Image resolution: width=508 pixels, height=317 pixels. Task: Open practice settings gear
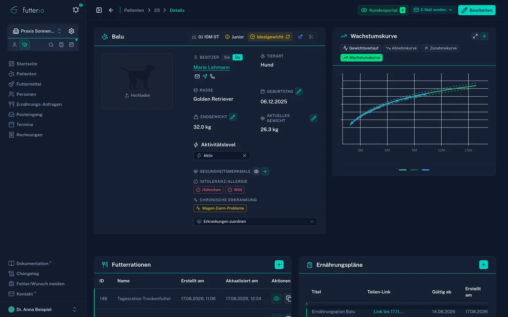tap(71, 31)
